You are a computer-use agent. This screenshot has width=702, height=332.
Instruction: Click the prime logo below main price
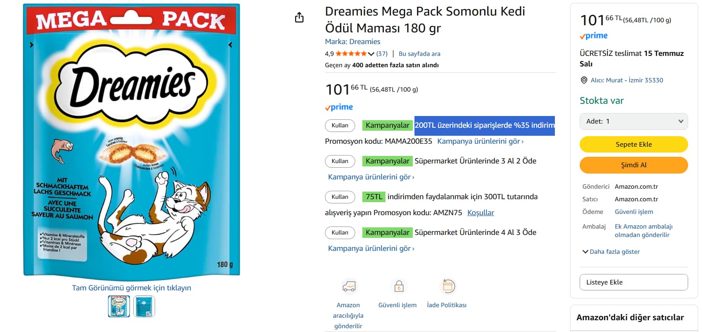point(339,108)
